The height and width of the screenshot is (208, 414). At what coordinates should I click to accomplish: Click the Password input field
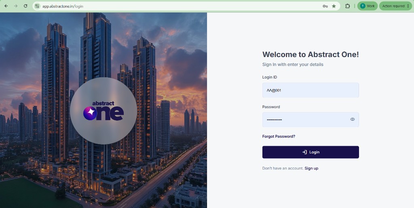[310, 119]
